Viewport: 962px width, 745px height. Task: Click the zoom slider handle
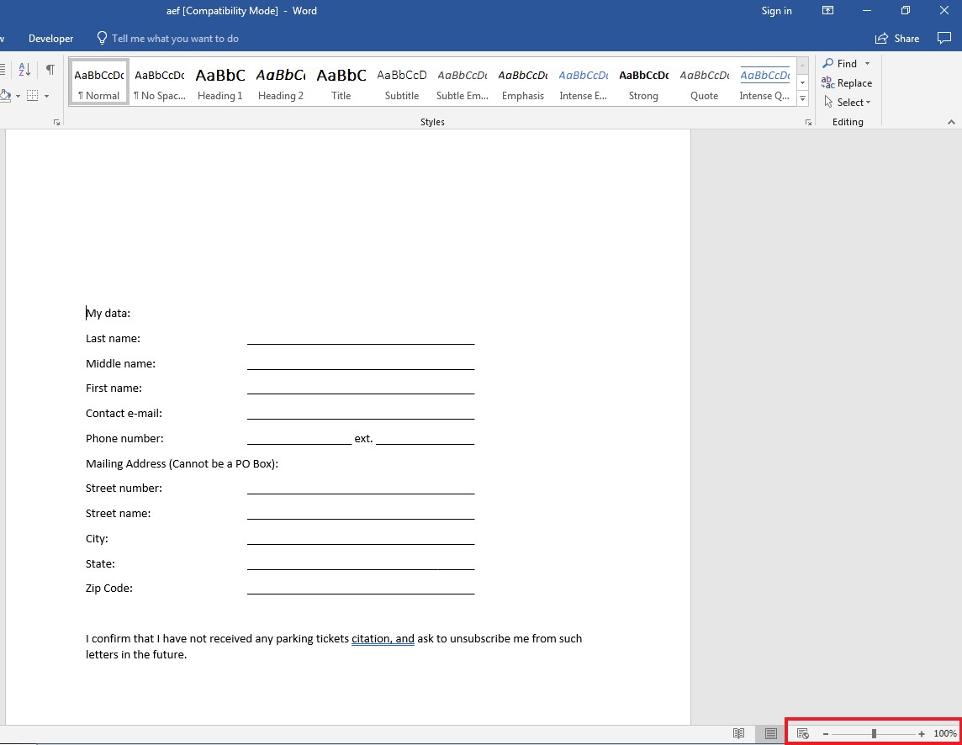pyautogui.click(x=874, y=734)
